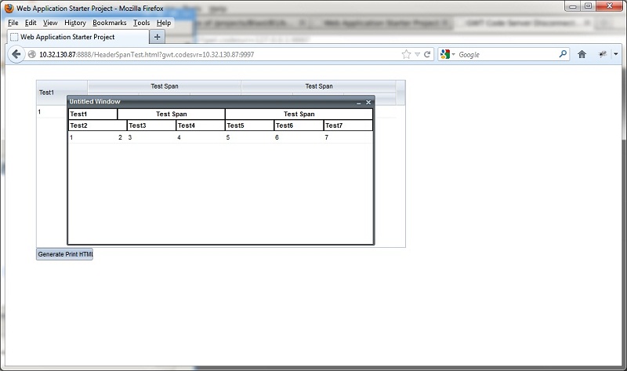Open a new tab with the plus button
The width and height of the screenshot is (627, 371).
(157, 37)
